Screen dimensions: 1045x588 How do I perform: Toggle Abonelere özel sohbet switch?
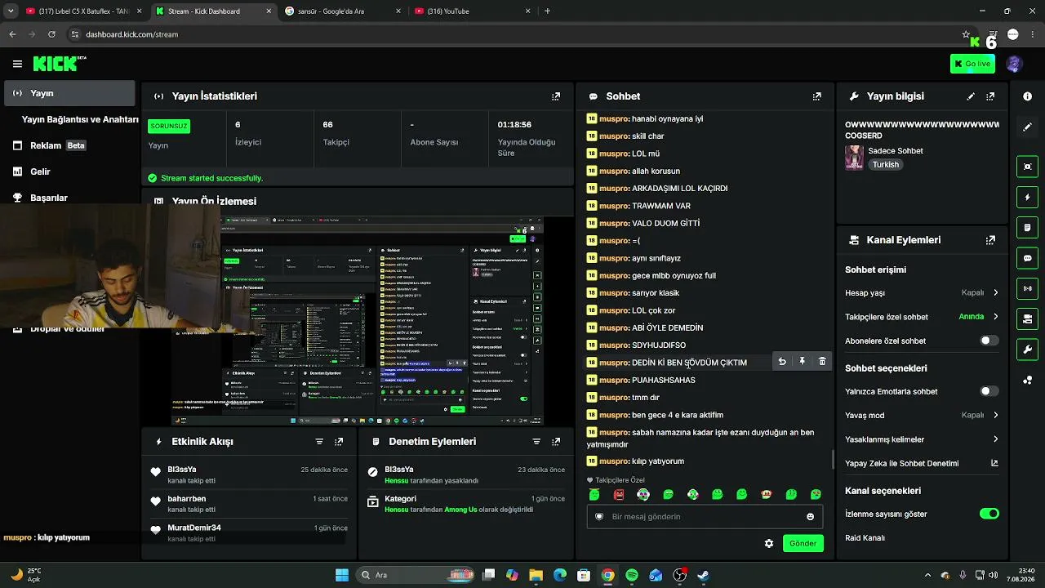[989, 341]
